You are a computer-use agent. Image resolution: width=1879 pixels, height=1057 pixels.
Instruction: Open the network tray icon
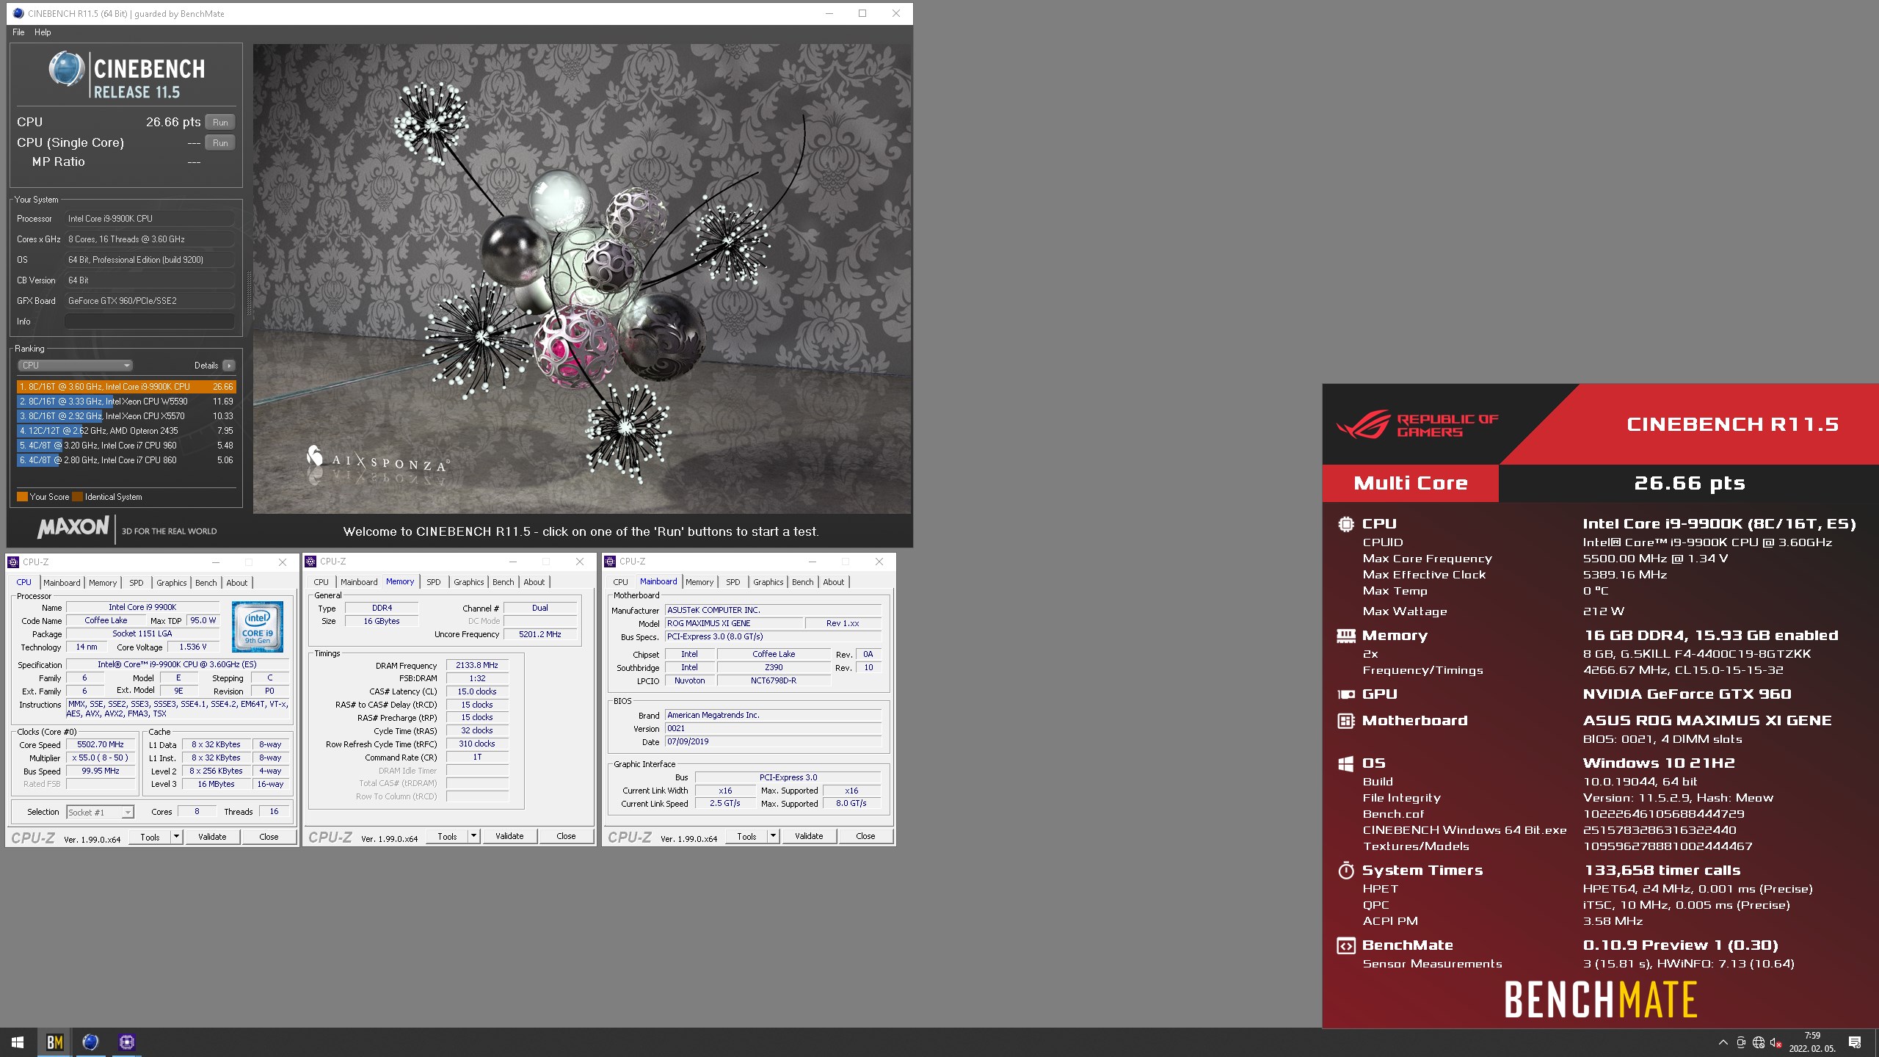tap(1759, 1042)
